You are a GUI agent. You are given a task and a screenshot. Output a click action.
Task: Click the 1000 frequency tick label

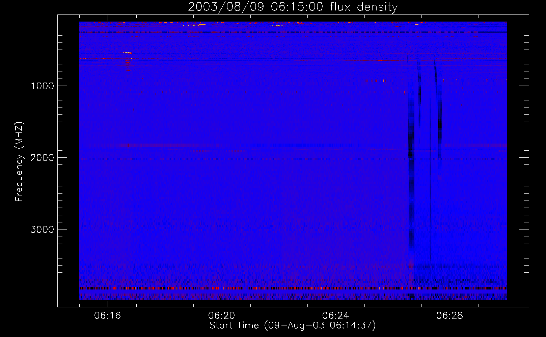[x=42, y=86]
